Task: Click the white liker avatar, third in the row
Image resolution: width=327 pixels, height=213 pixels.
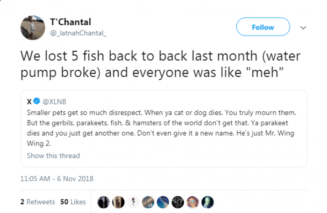Action: (x=134, y=202)
